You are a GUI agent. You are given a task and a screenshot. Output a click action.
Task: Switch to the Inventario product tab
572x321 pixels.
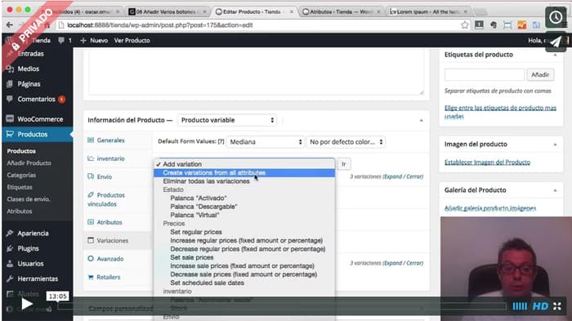tap(110, 158)
